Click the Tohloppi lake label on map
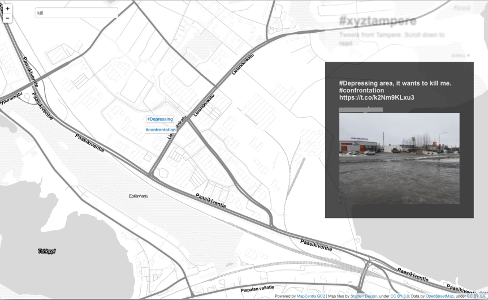Screen dimensions: 488x300 point(47,251)
